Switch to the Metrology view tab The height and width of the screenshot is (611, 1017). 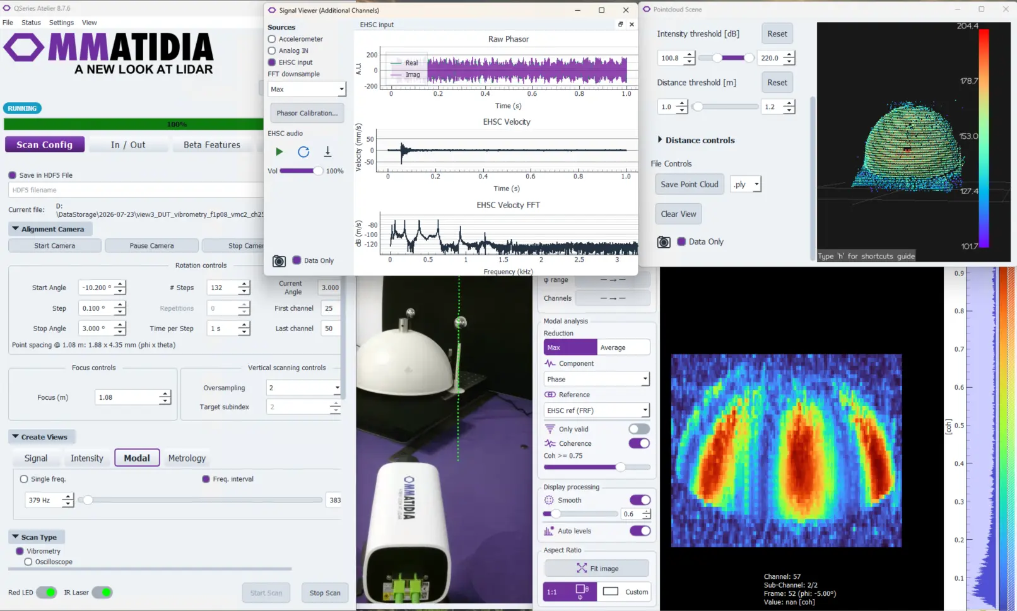187,458
